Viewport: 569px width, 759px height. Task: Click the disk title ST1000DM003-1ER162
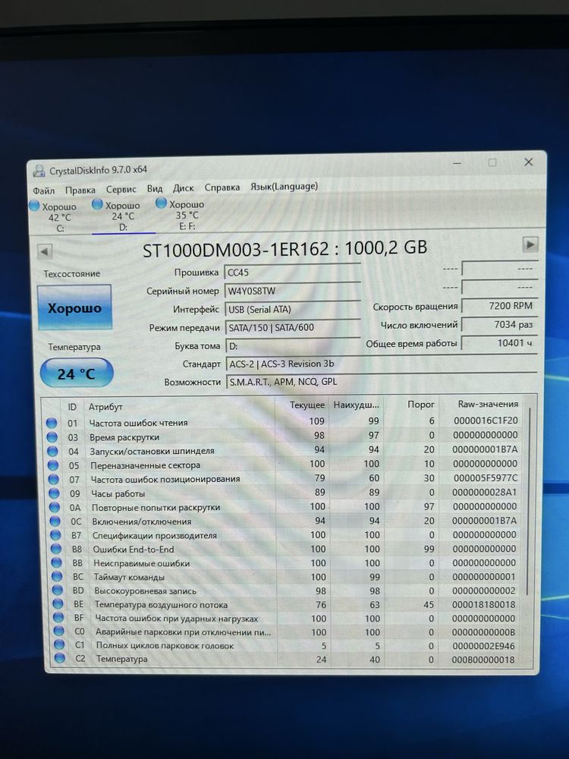click(x=236, y=250)
